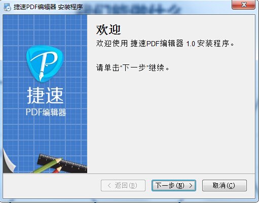Go back with 返回(B) button

tap(123, 186)
